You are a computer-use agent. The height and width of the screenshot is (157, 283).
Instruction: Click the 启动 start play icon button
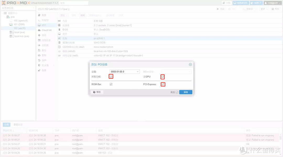pos(221,9)
